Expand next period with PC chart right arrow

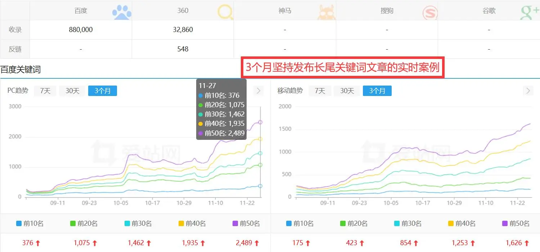coord(258,91)
